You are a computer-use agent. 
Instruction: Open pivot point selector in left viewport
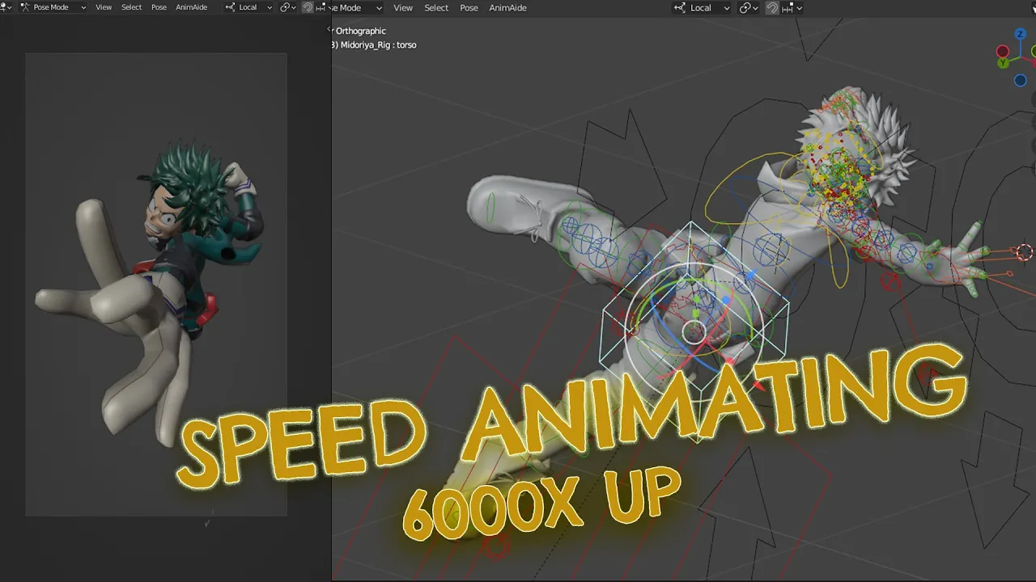(287, 7)
